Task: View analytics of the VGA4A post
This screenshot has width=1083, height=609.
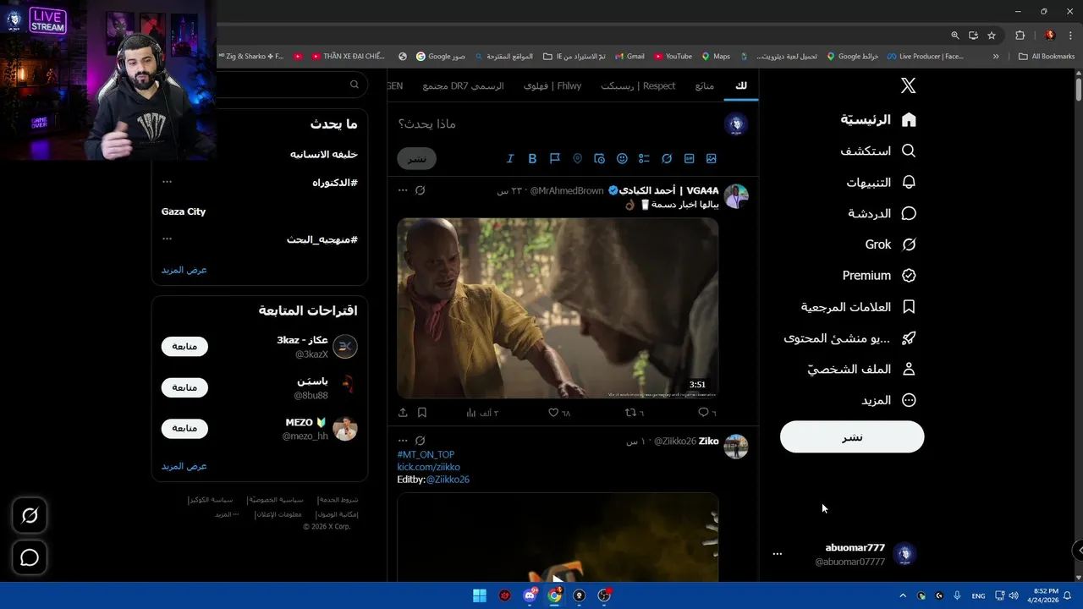Action: [482, 413]
